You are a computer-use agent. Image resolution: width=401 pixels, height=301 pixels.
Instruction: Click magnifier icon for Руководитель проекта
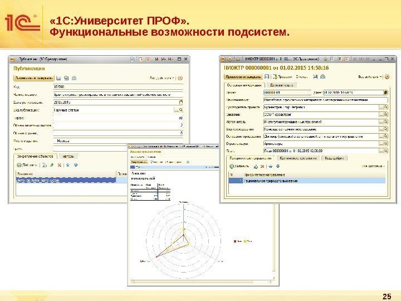coord(385,107)
